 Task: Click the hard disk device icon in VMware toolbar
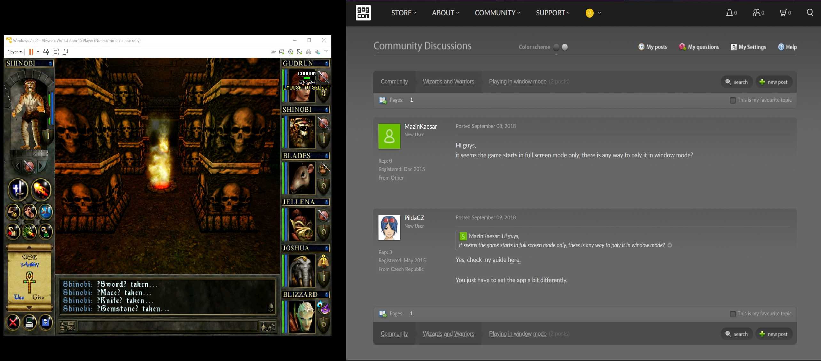tap(282, 52)
